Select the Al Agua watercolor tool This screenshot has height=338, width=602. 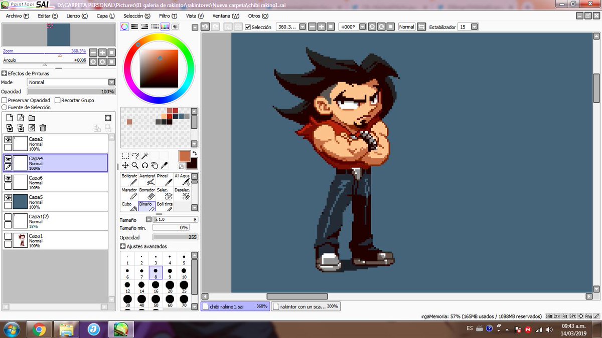click(182, 180)
